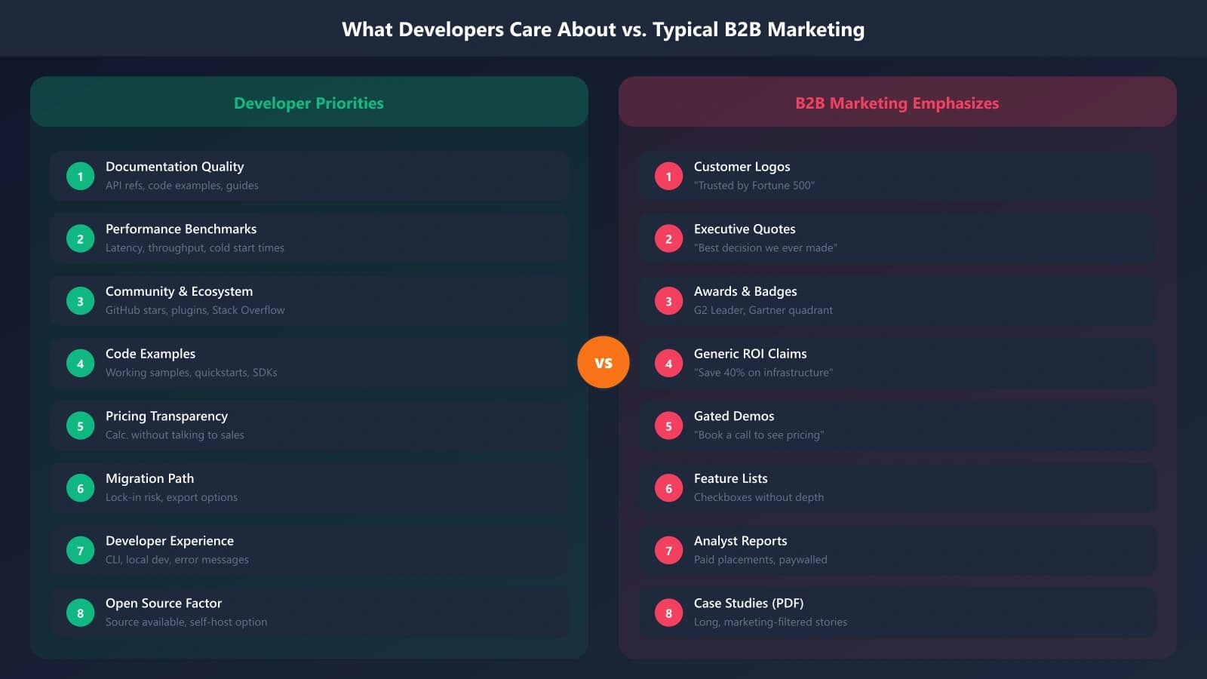Click the numbered badge for Documentation Quality
The height and width of the screenshot is (679, 1207).
(x=80, y=175)
